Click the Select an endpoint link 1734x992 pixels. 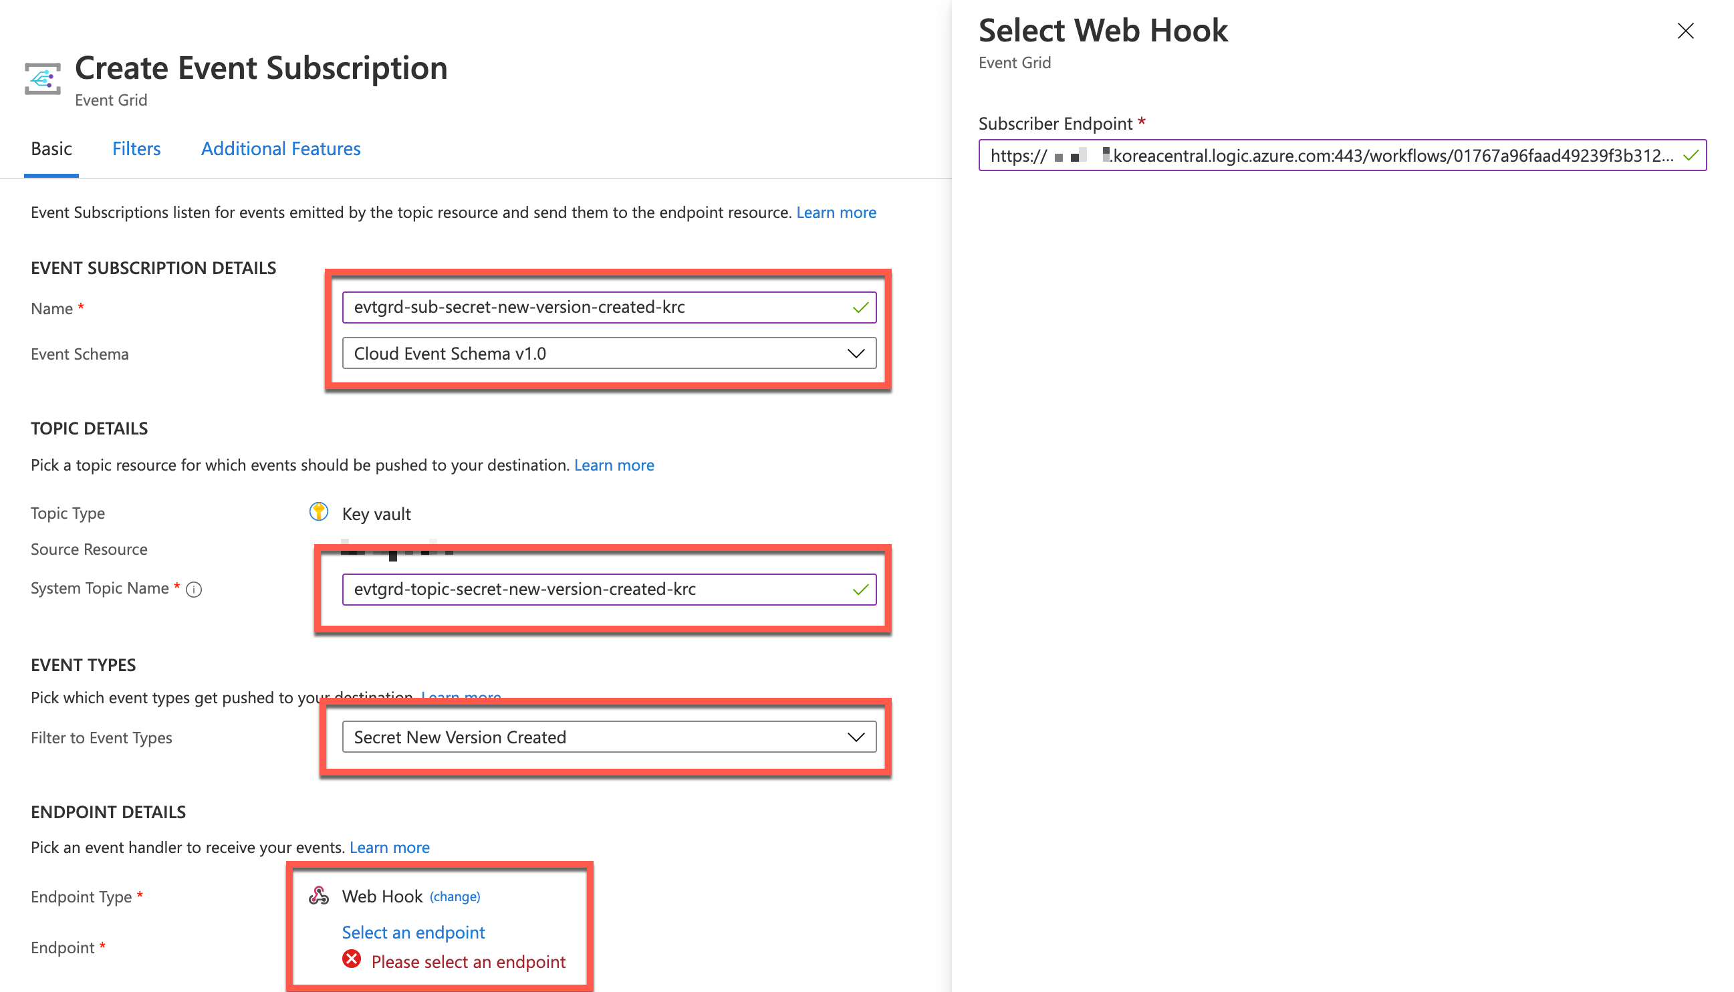[x=413, y=932]
